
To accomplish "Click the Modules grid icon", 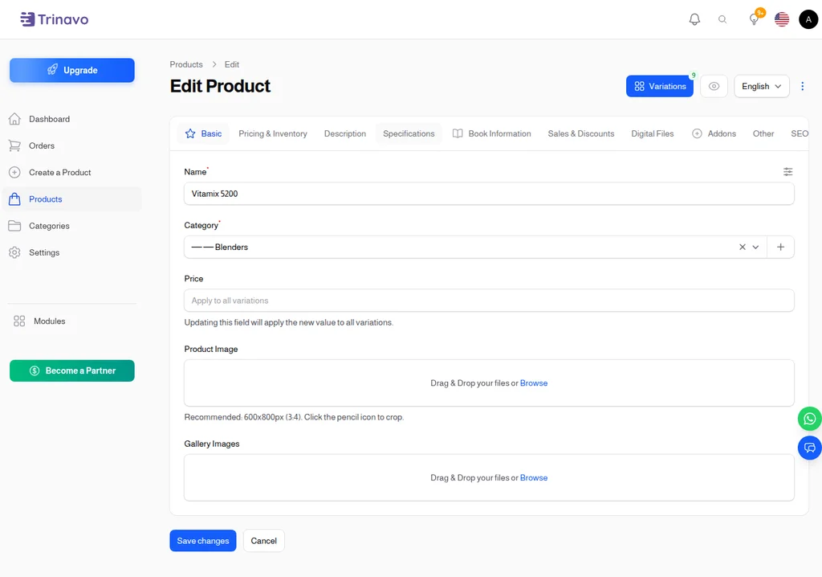I will (19, 321).
